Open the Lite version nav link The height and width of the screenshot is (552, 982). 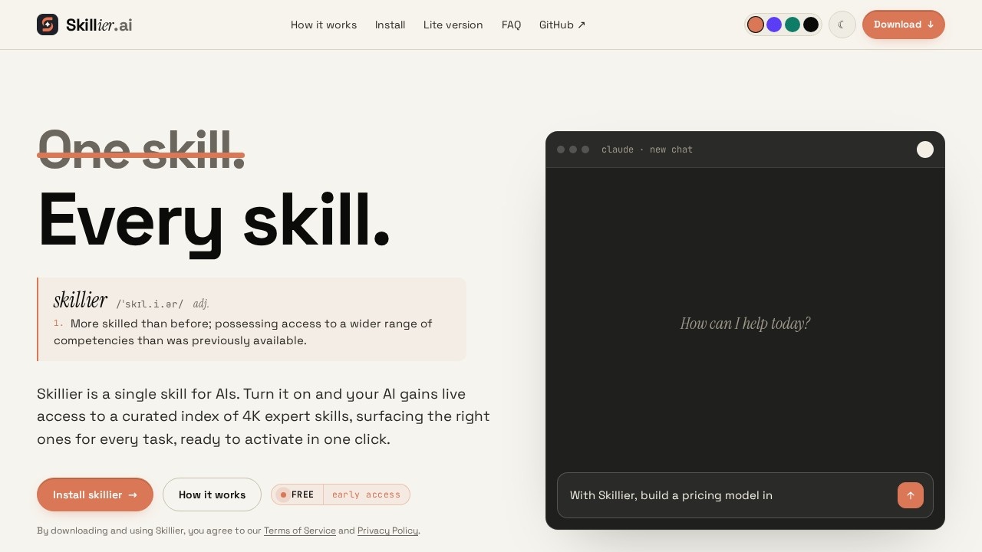click(453, 25)
